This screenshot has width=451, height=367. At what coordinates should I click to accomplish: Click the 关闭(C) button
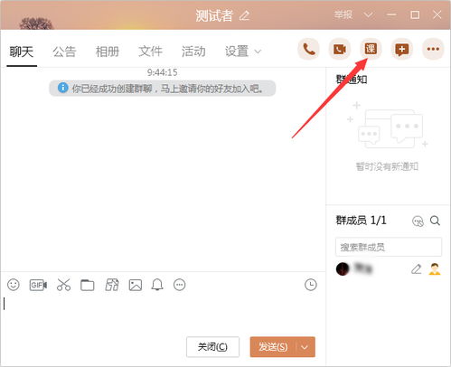pos(212,347)
